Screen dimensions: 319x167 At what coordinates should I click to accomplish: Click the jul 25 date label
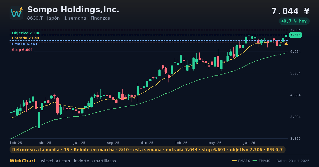[x=79, y=143]
